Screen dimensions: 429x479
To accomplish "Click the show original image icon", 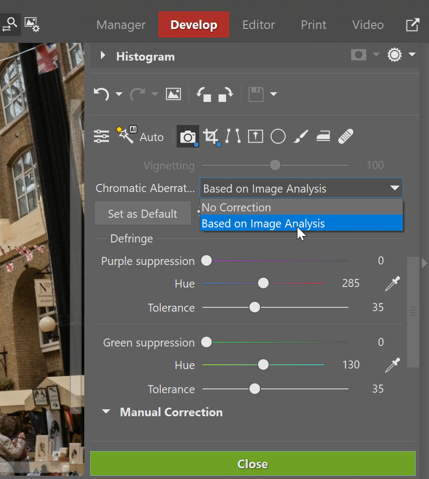I will [x=173, y=94].
